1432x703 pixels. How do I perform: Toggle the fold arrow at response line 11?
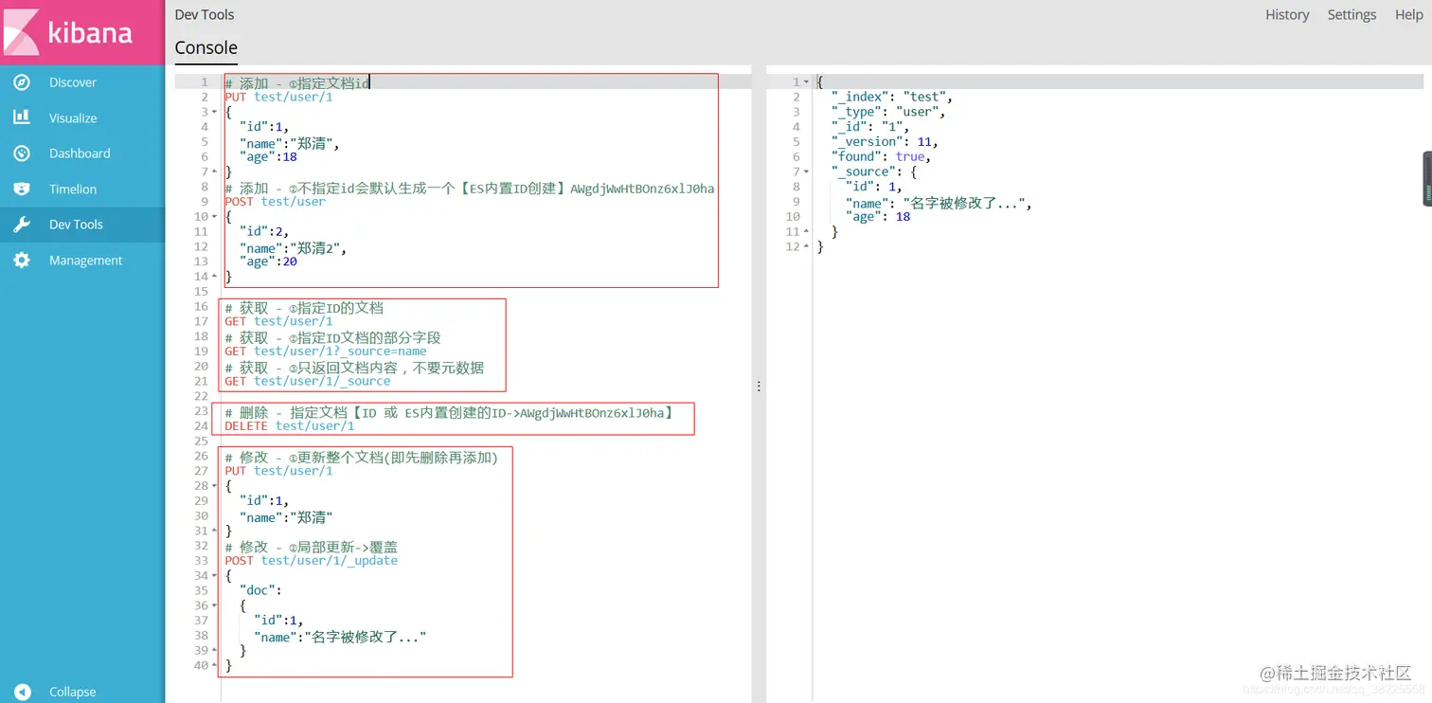pos(806,231)
